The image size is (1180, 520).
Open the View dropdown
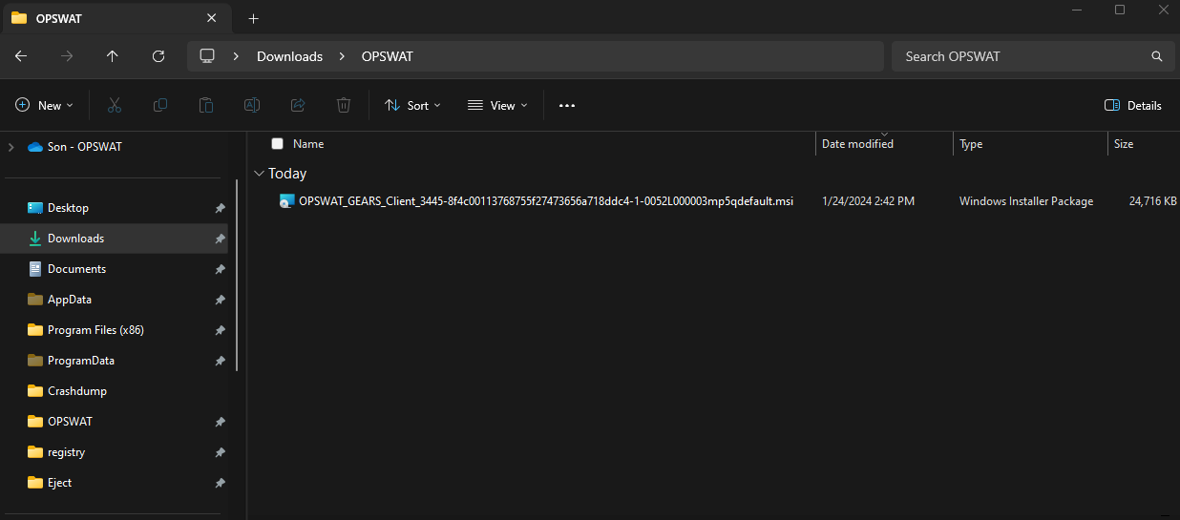tap(497, 105)
